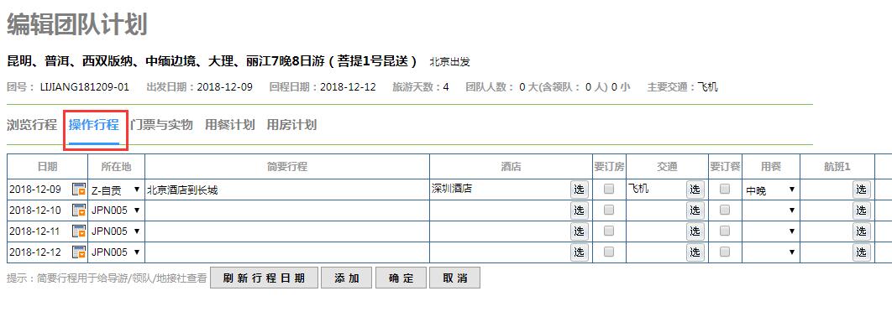Tick 要订房 checkbox for 2018-12-11
The image size is (892, 317).
pos(609,231)
